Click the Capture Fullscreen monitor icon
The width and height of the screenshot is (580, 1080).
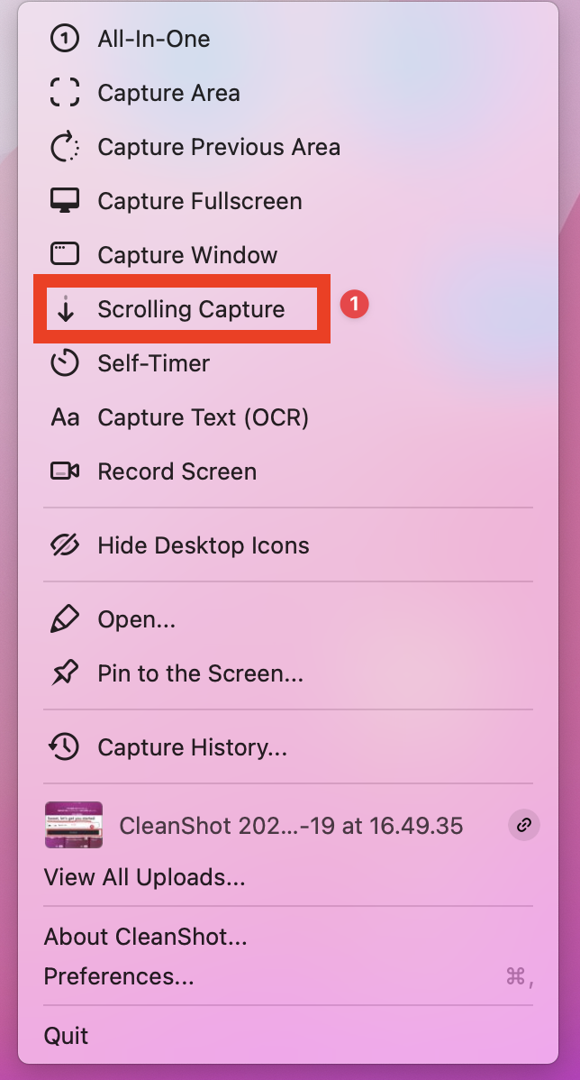pyautogui.click(x=65, y=201)
